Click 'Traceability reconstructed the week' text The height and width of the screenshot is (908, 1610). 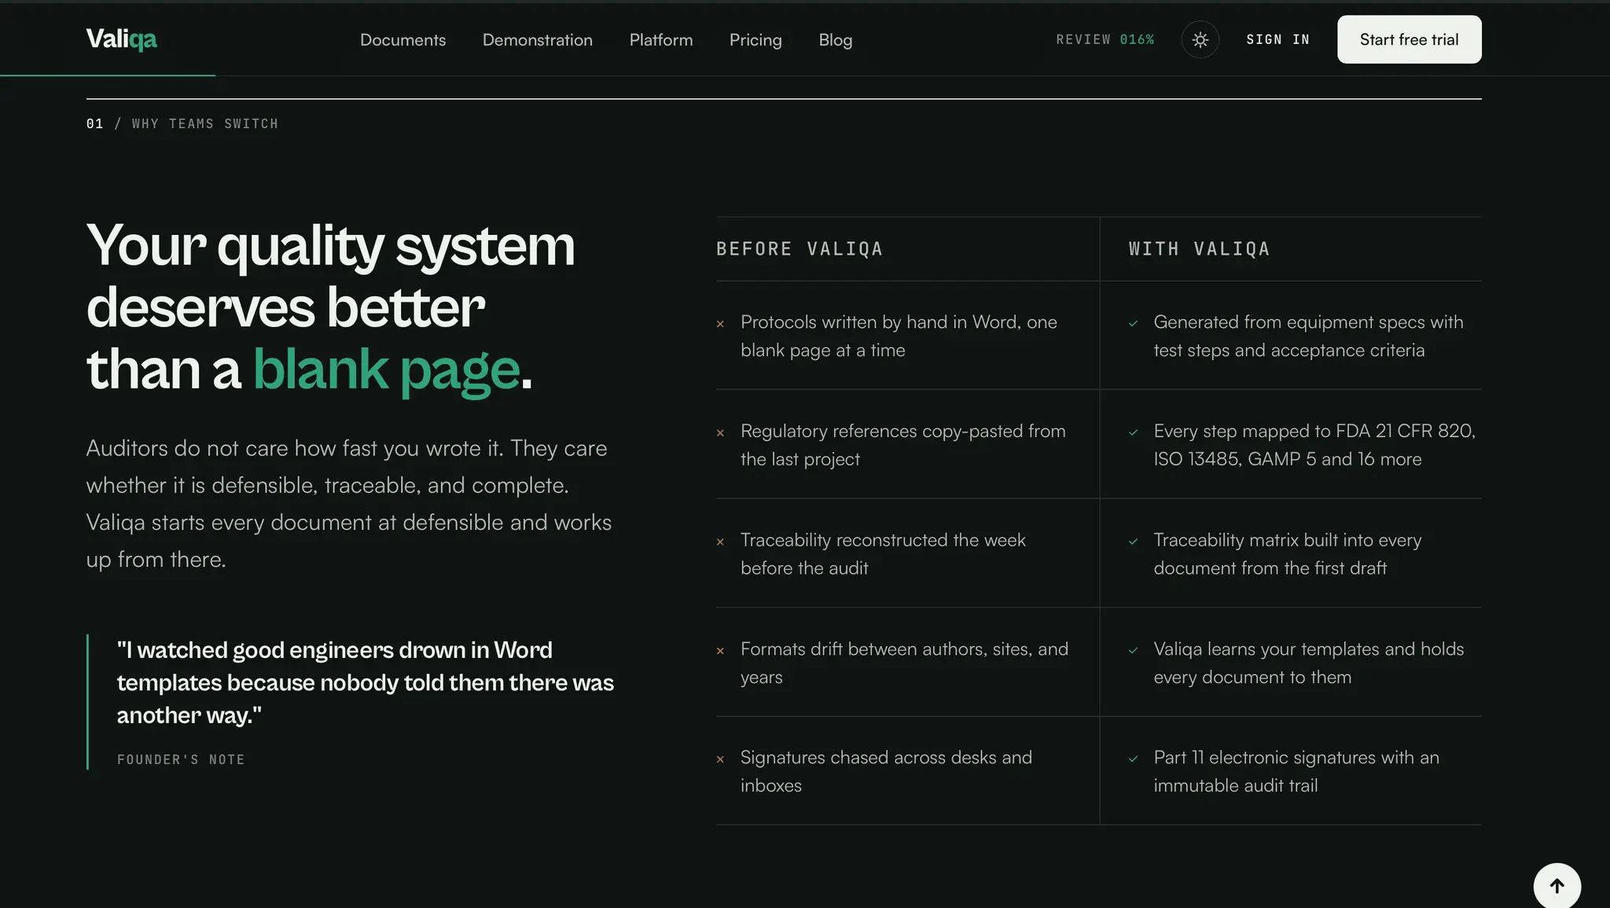[x=883, y=554]
